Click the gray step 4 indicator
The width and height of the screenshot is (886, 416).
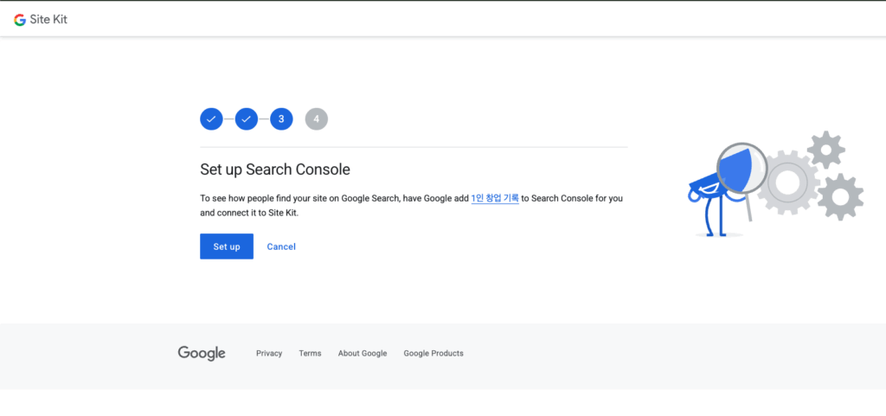(x=317, y=118)
